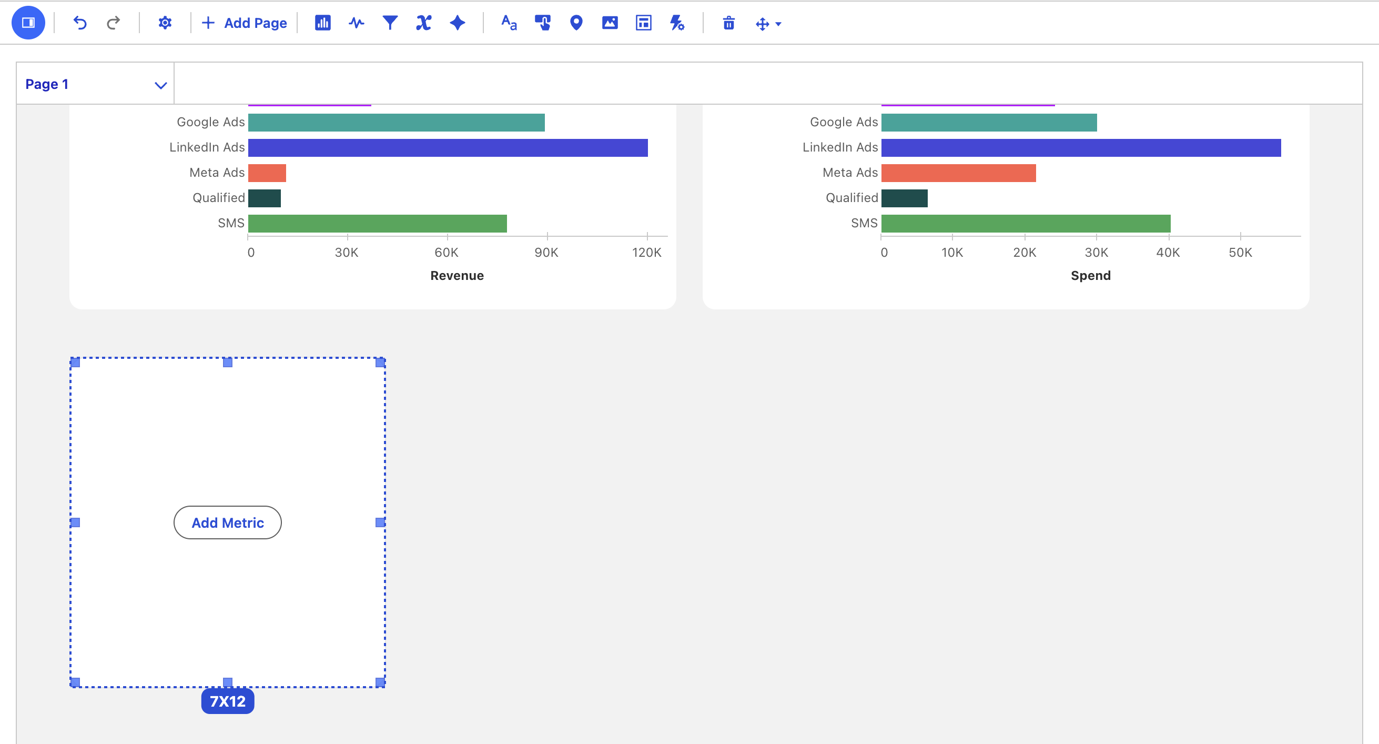The height and width of the screenshot is (744, 1379).
Task: Click the Revenue axis title
Action: click(x=457, y=275)
